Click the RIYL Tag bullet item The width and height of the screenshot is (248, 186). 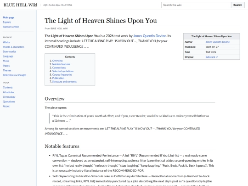coord(133,163)
